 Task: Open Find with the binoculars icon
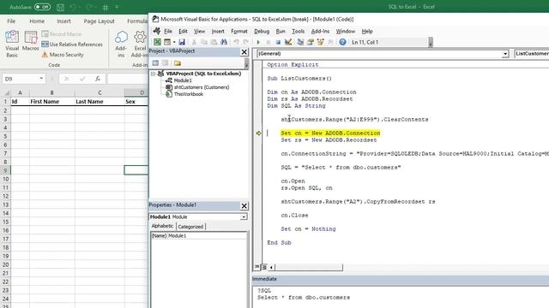[x=224, y=42]
